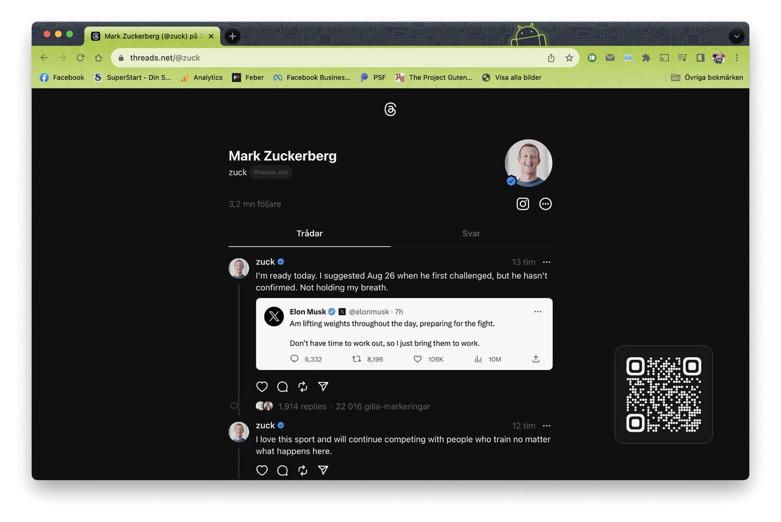
Task: Select the Trådar tab
Action: [x=309, y=233]
